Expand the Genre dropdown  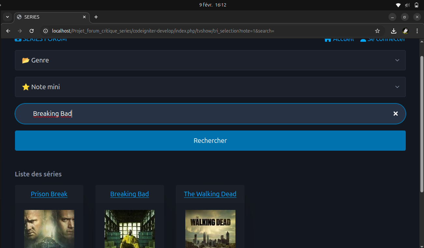(x=210, y=60)
